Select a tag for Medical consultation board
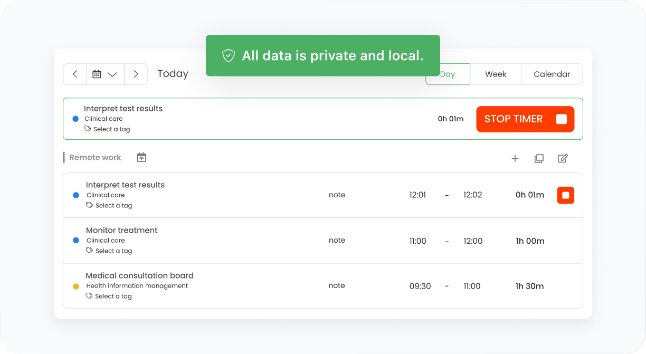 coord(109,296)
